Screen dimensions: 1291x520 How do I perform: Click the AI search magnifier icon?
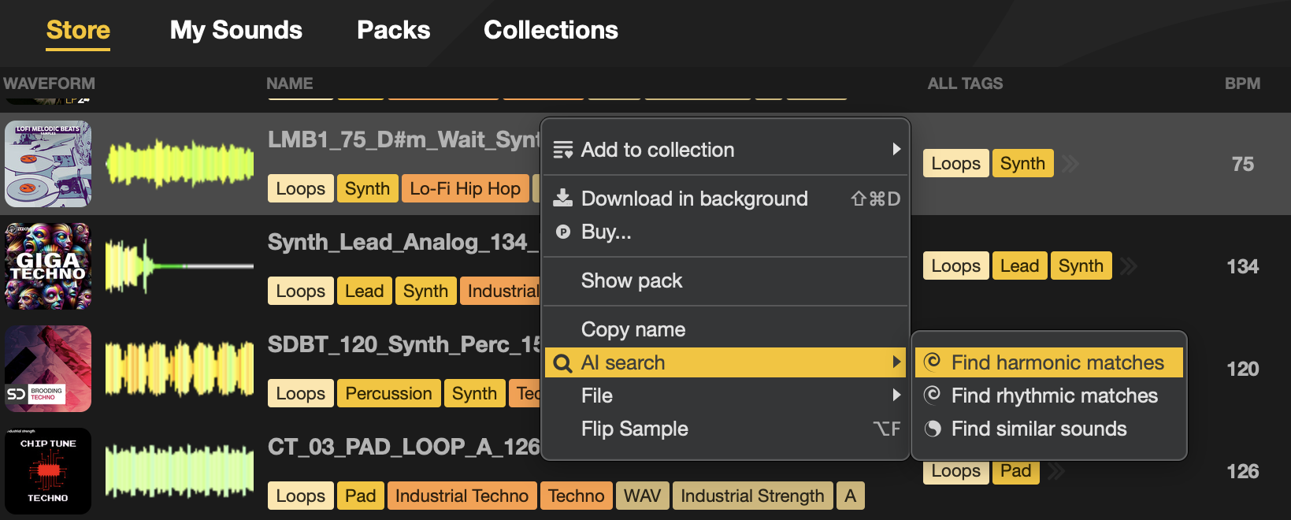(562, 363)
